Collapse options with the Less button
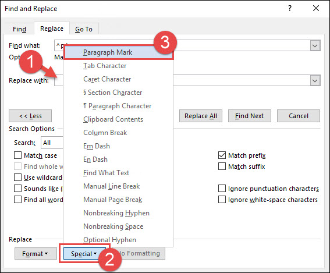 [x=30, y=116]
